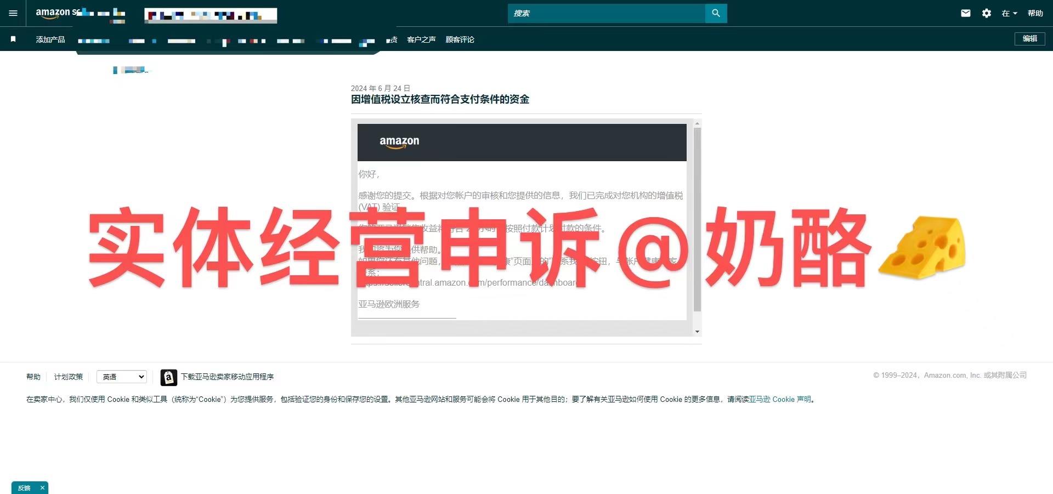
Task: Click the Amazon logo in email header
Action: [399, 142]
